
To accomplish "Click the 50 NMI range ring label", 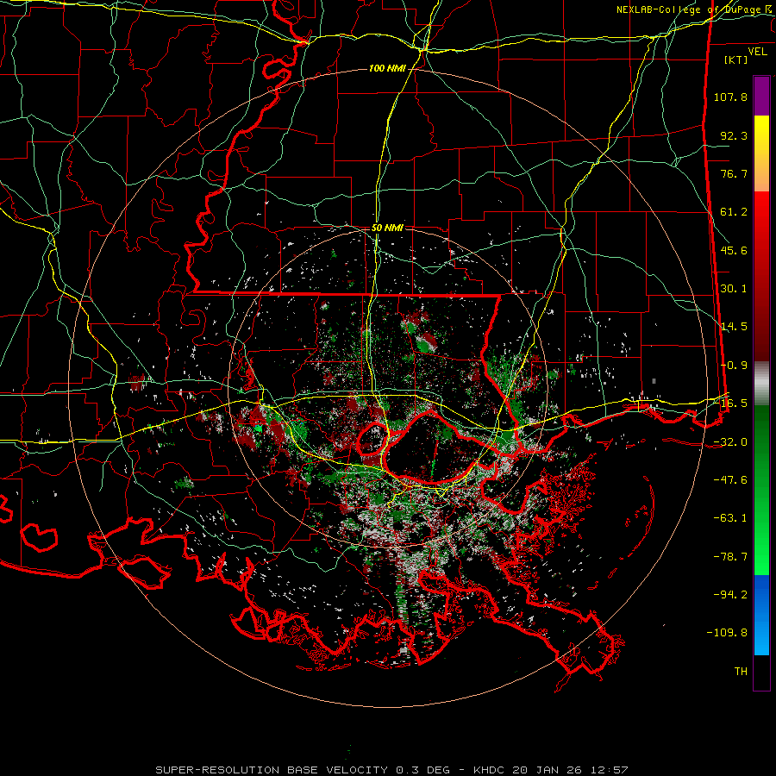I will [387, 228].
